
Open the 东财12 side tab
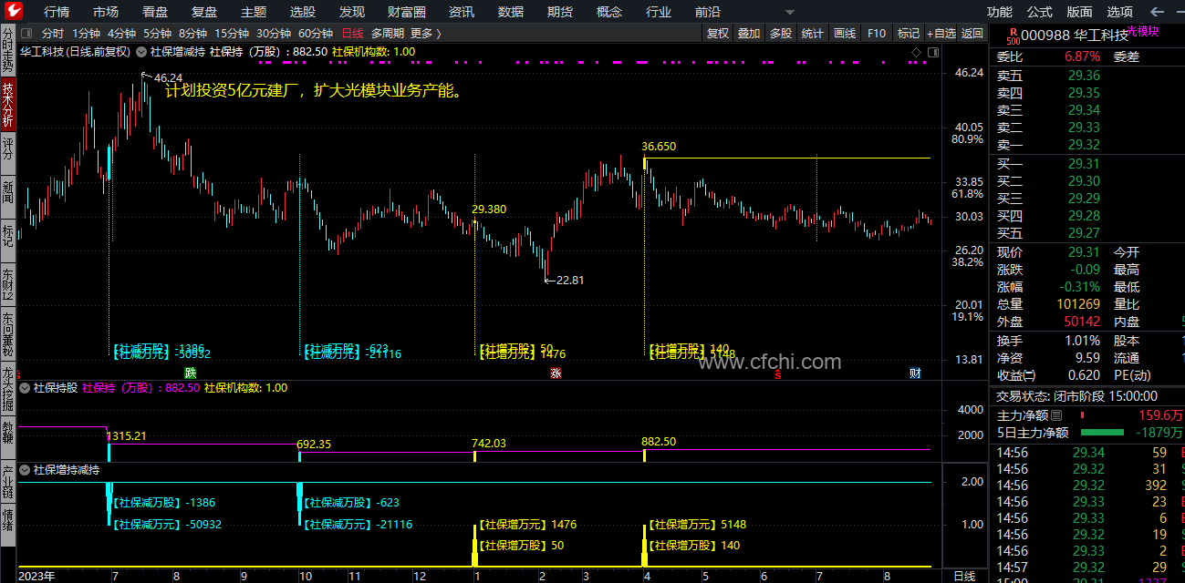tap(8, 284)
